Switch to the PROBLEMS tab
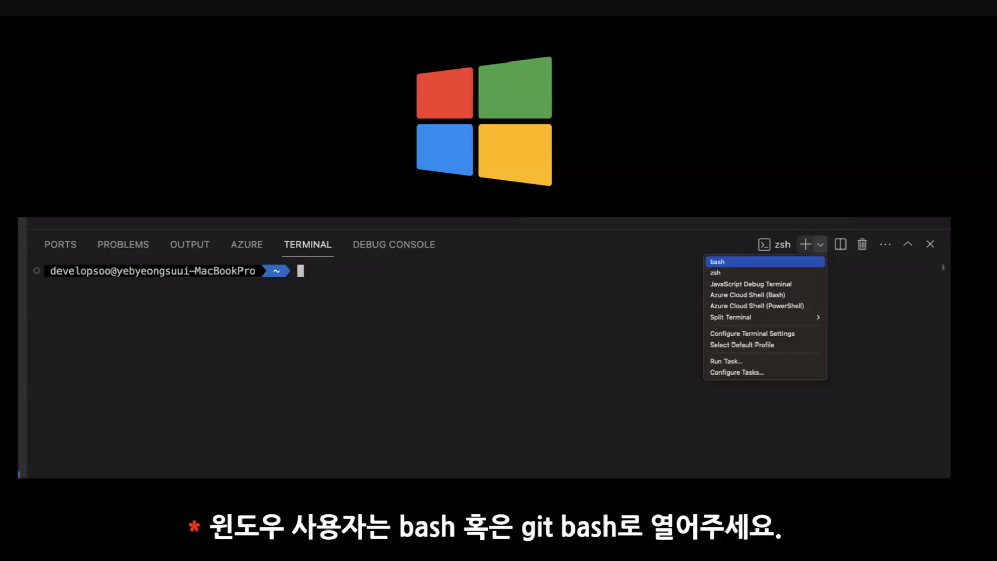This screenshot has width=997, height=561. [123, 245]
